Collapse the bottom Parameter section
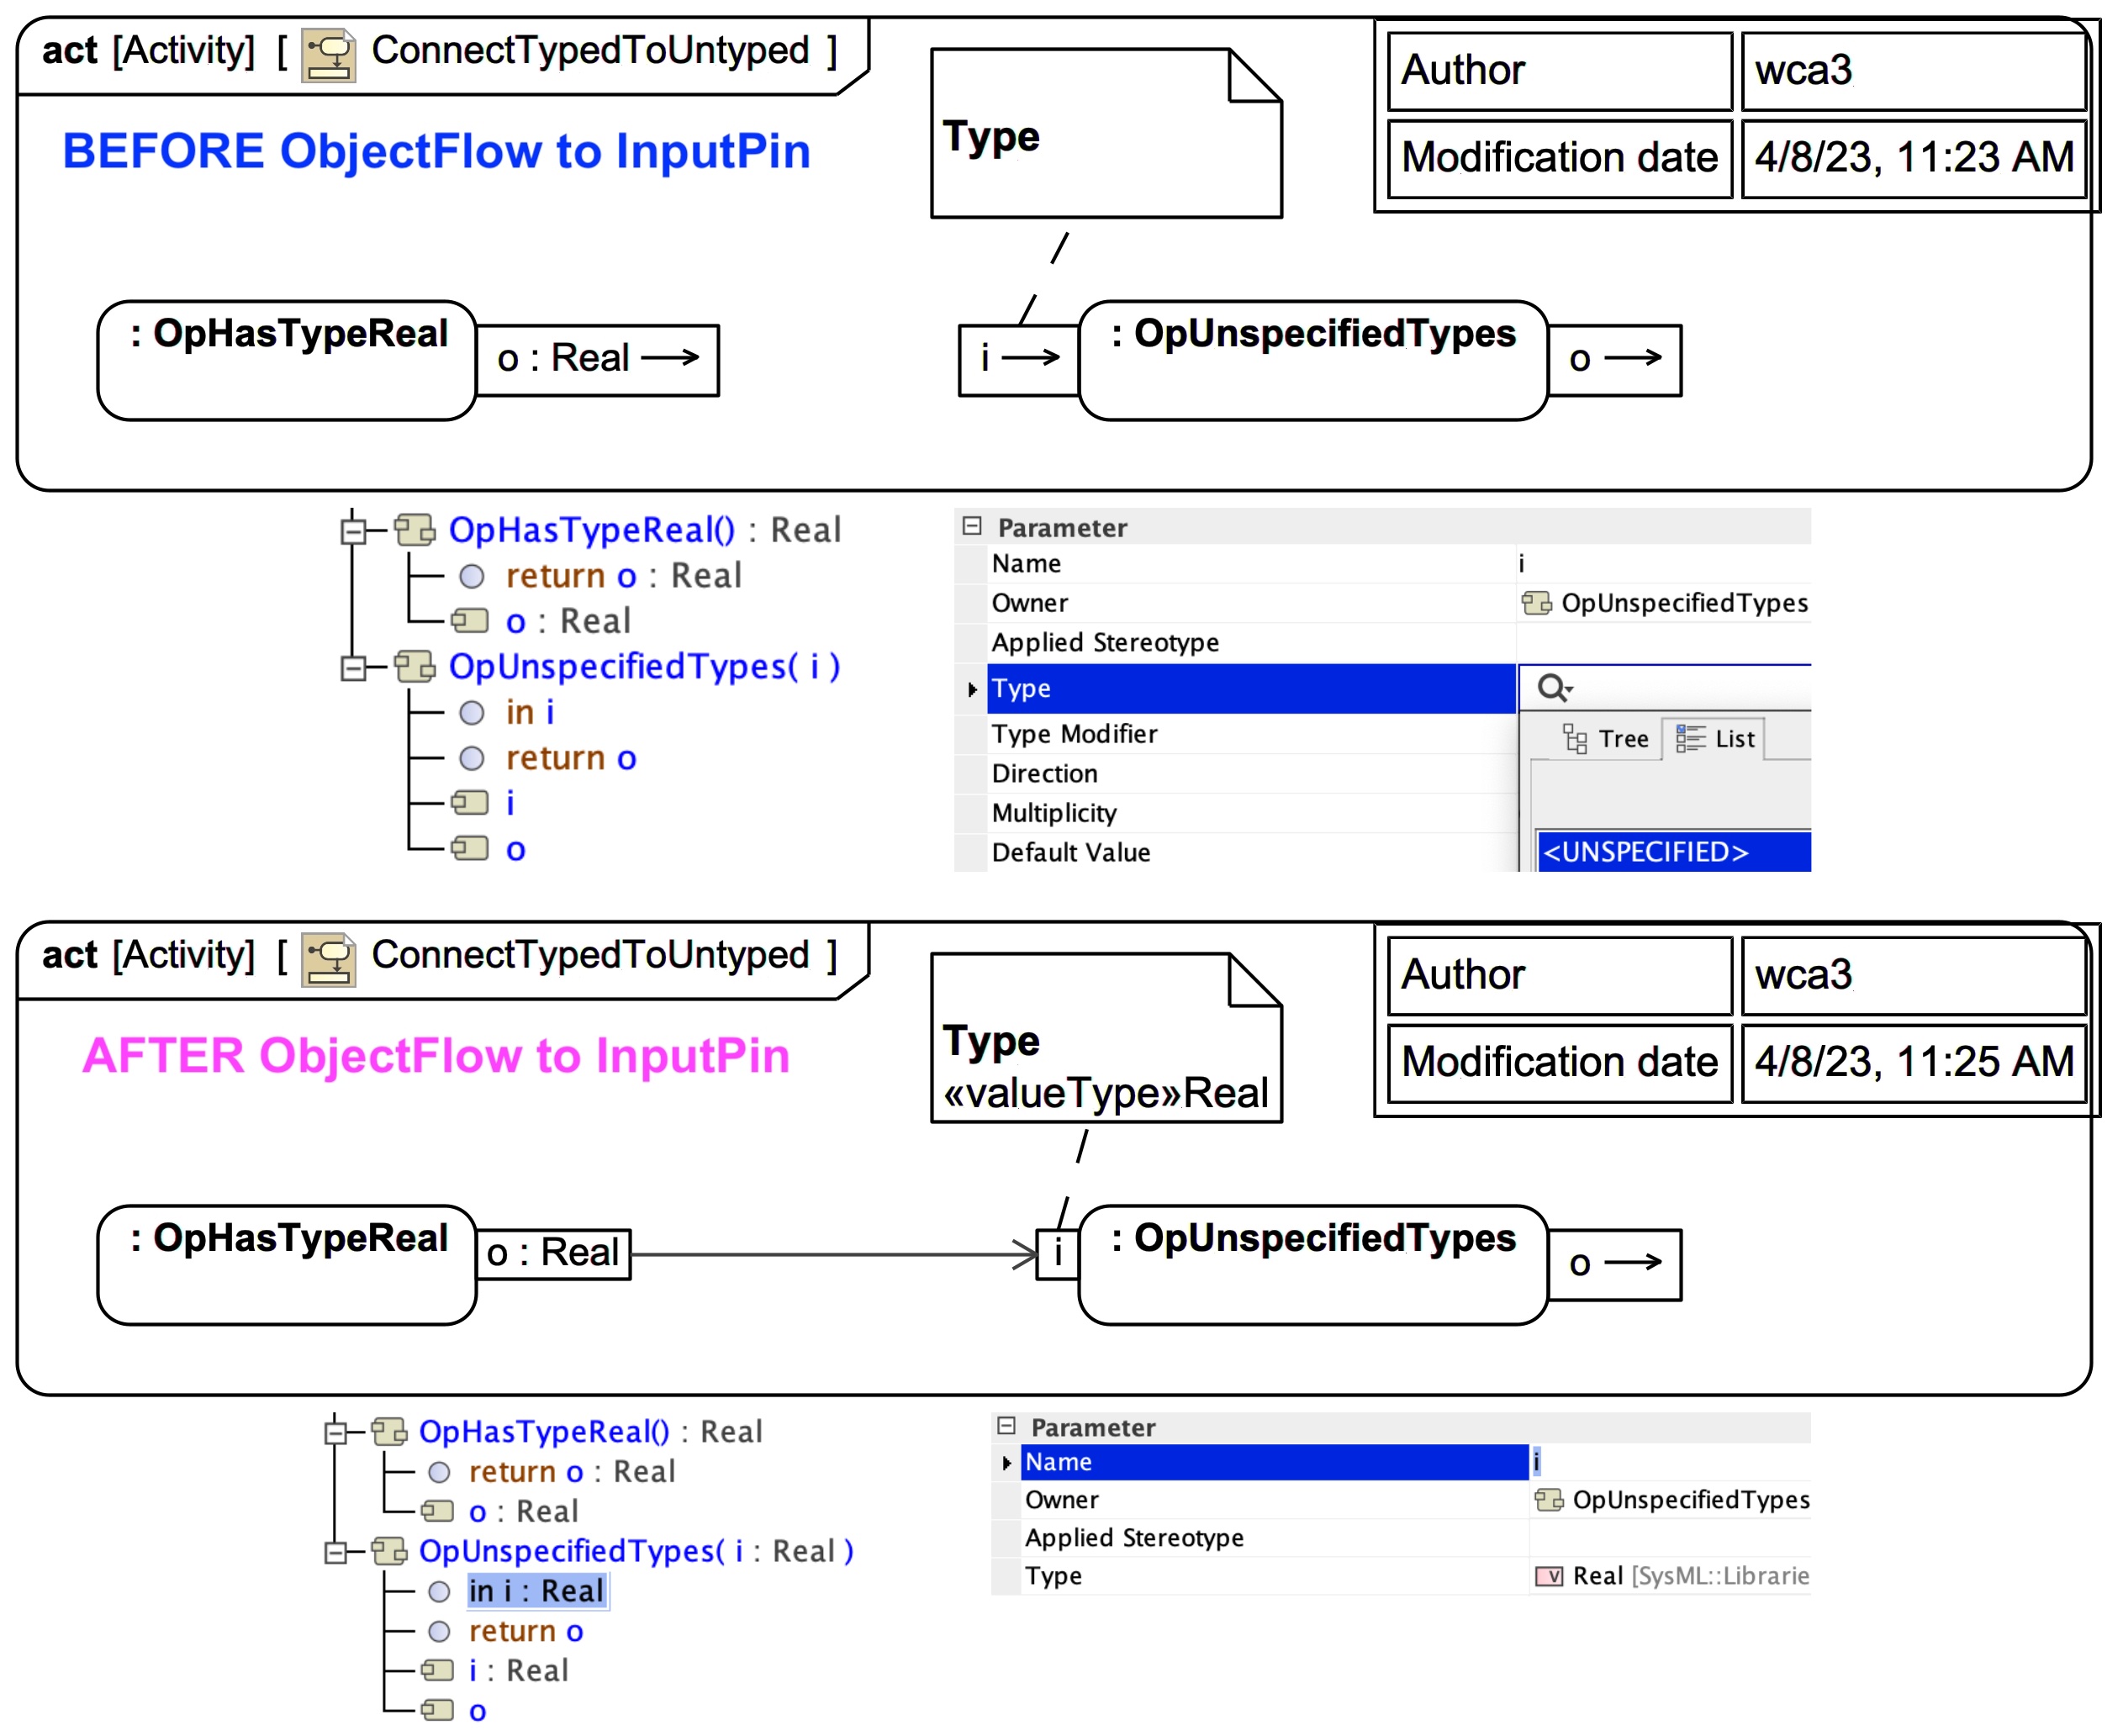 1007,1427
